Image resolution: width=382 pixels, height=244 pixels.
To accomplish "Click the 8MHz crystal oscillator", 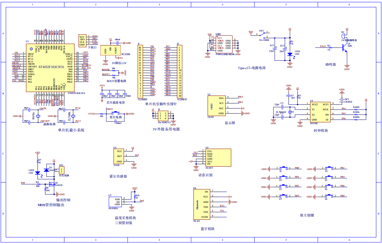I will point(38,116).
